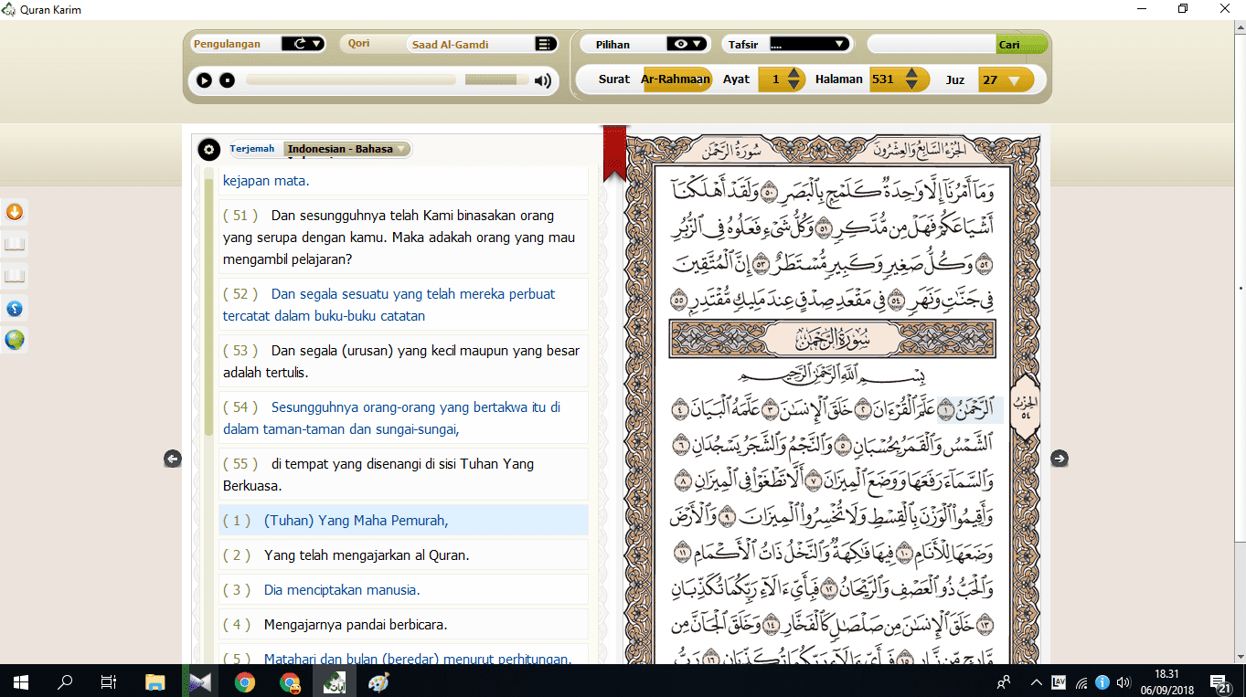Open Windows taskbar search

(65, 681)
